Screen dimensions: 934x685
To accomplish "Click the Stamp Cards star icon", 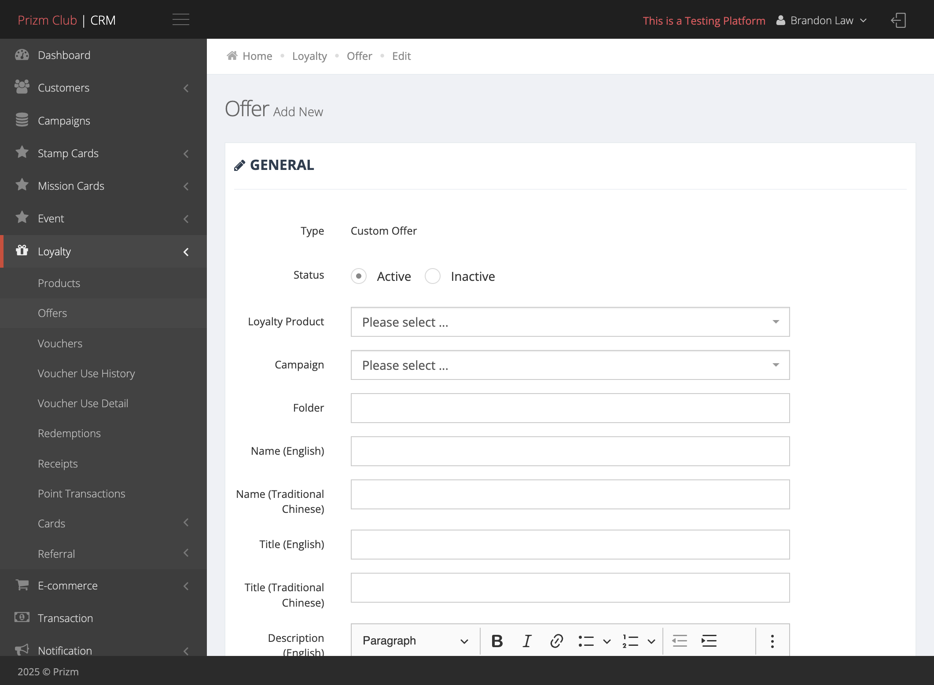I will 22,152.
